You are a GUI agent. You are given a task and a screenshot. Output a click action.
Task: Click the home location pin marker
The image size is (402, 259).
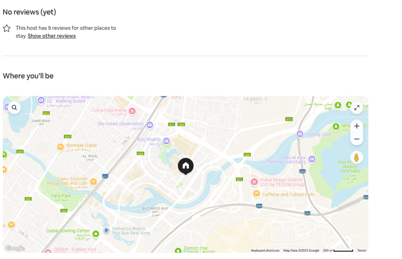pyautogui.click(x=186, y=166)
